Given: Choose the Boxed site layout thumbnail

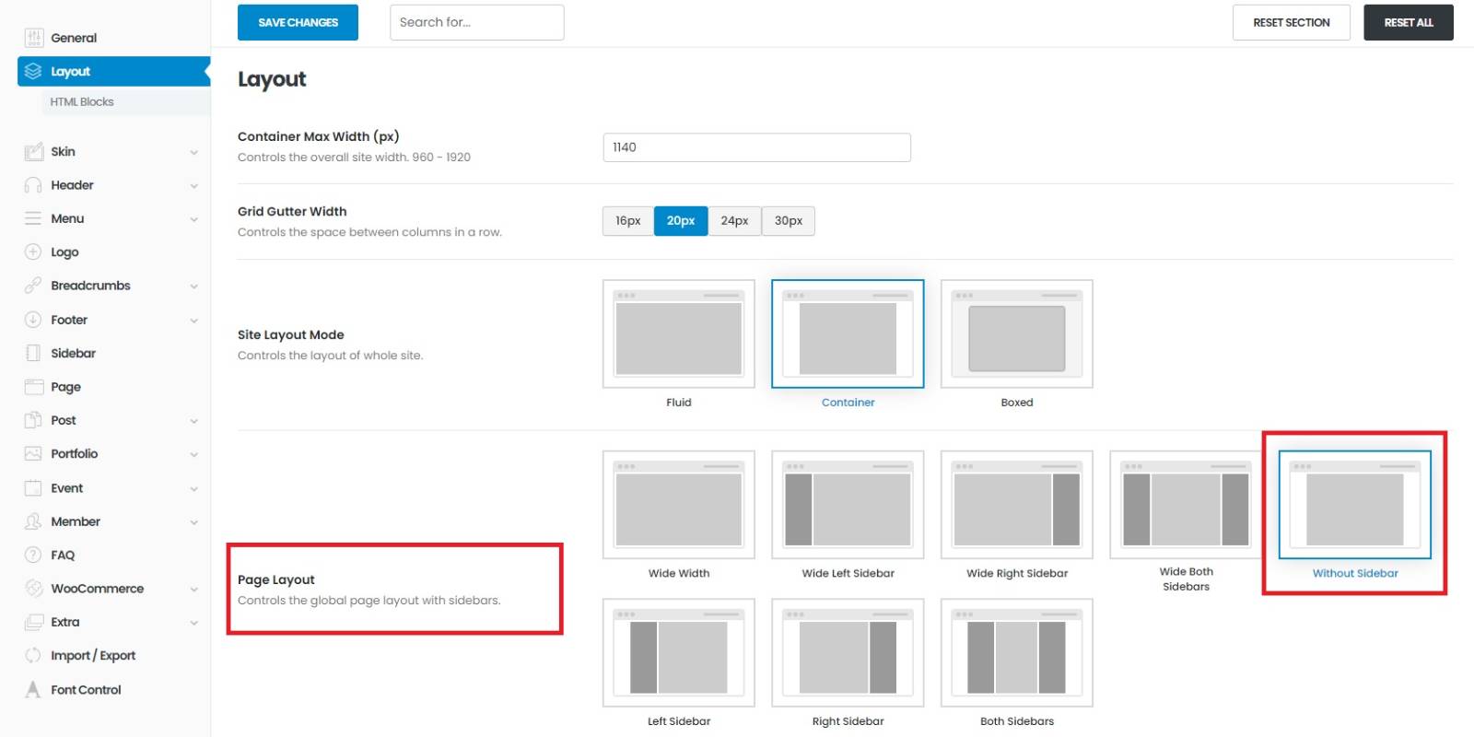Looking at the screenshot, I should 1016,334.
